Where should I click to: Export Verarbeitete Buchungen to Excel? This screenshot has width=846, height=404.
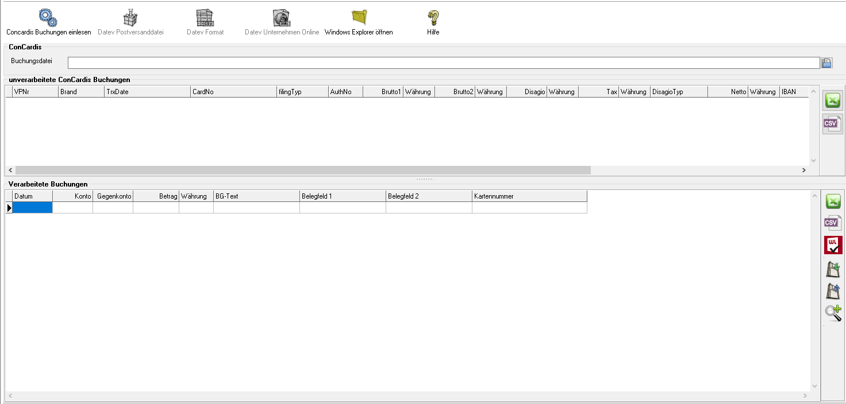(x=833, y=201)
